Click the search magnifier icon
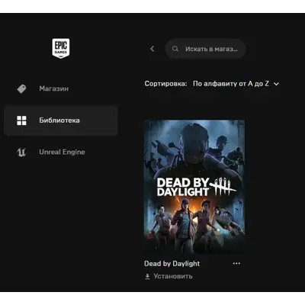The width and height of the screenshot is (305, 305). 175,49
